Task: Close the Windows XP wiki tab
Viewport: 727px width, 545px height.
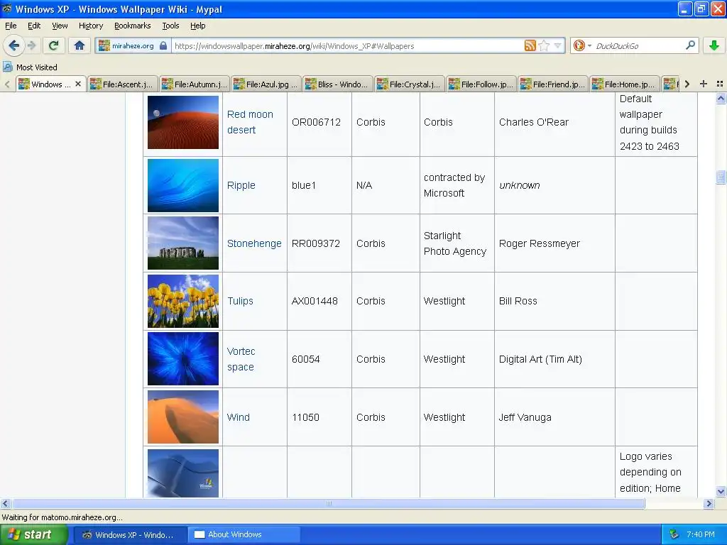Action: (78, 84)
